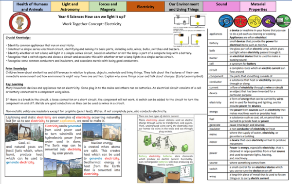292x184 pixels.
Task: Open the Health of Humans and Animals tab
Action: [x=32, y=6]
